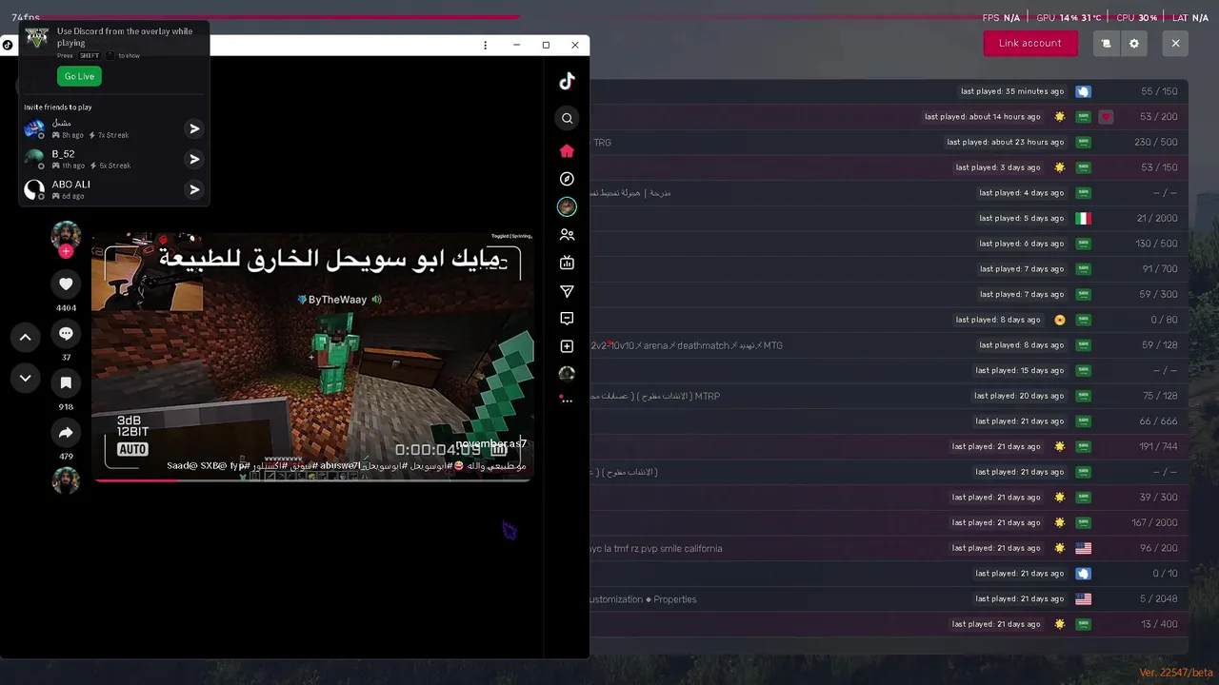Select server with 167 / 2000 players
Image resolution: width=1219 pixels, height=685 pixels.
point(888,522)
